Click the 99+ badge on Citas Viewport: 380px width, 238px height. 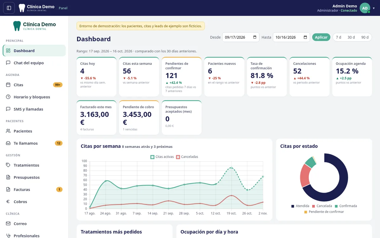pos(58,85)
